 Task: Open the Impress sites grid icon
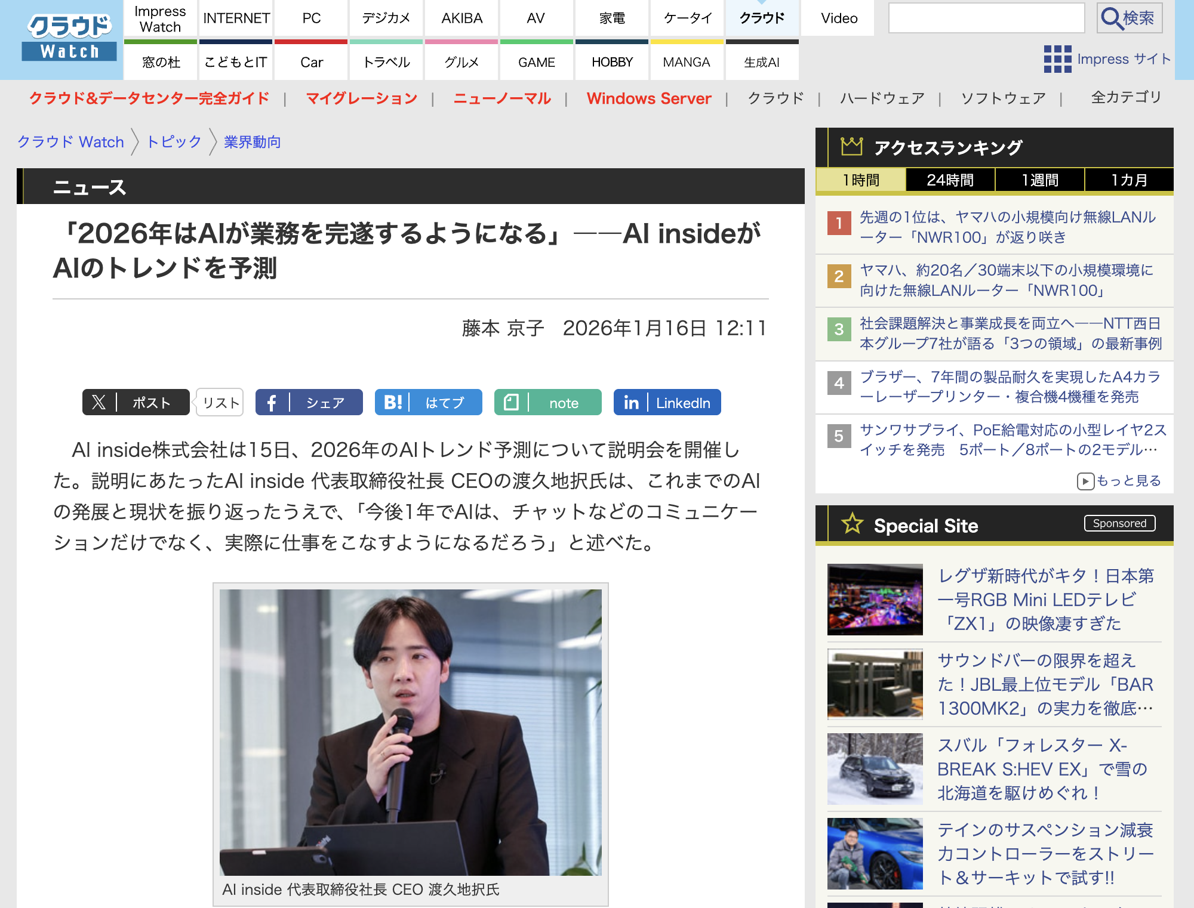[1057, 59]
